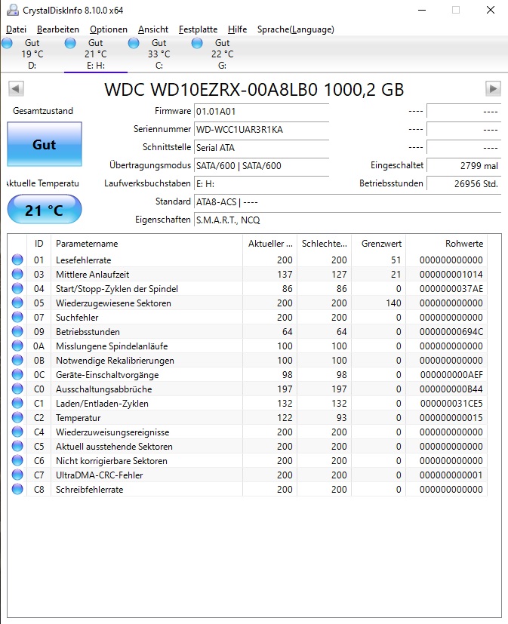Open the Hilfe menu
This screenshot has width=508, height=624.
[x=237, y=29]
